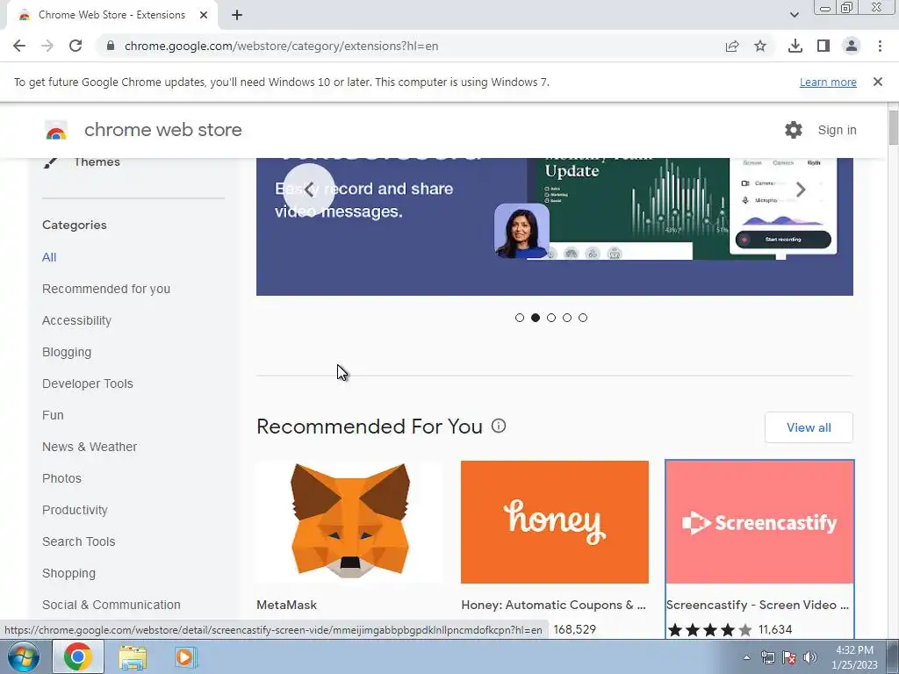Click the browser back arrow

point(19,46)
